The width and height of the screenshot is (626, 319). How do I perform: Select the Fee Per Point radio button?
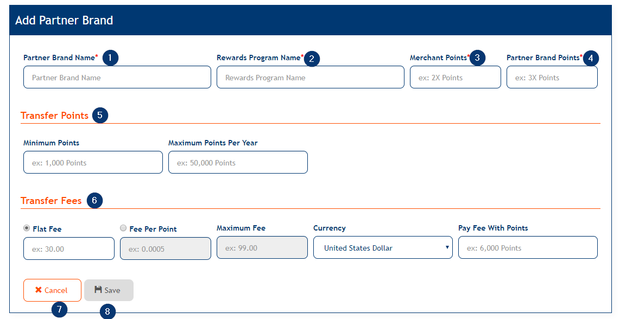coord(123,228)
